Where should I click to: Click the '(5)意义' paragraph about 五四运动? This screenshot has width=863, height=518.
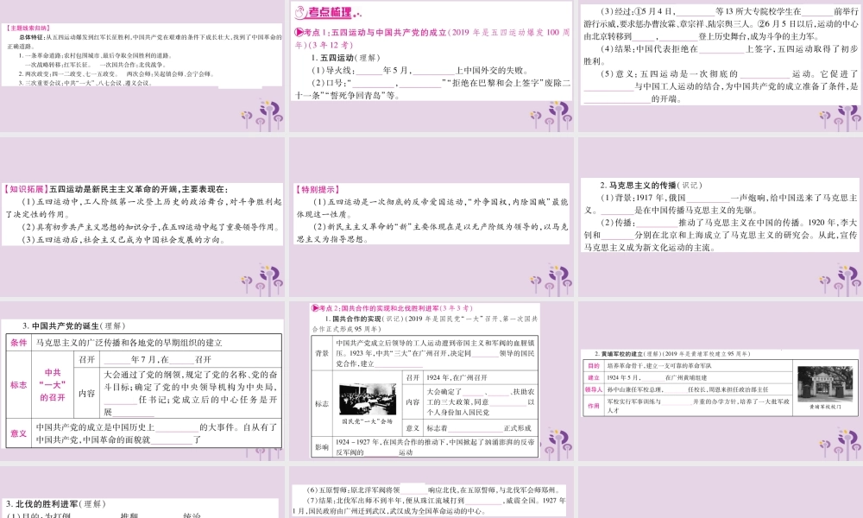coord(721,86)
